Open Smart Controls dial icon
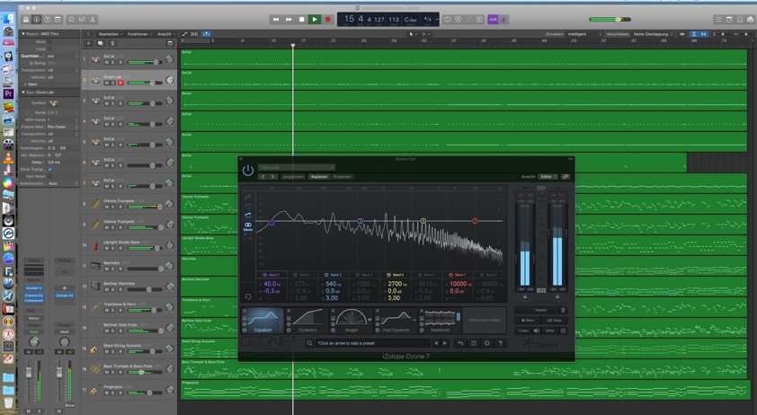 (71, 19)
